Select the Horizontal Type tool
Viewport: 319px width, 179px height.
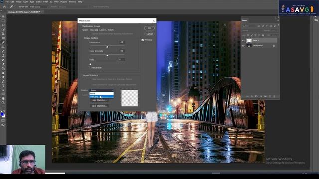pyautogui.click(x=3, y=86)
